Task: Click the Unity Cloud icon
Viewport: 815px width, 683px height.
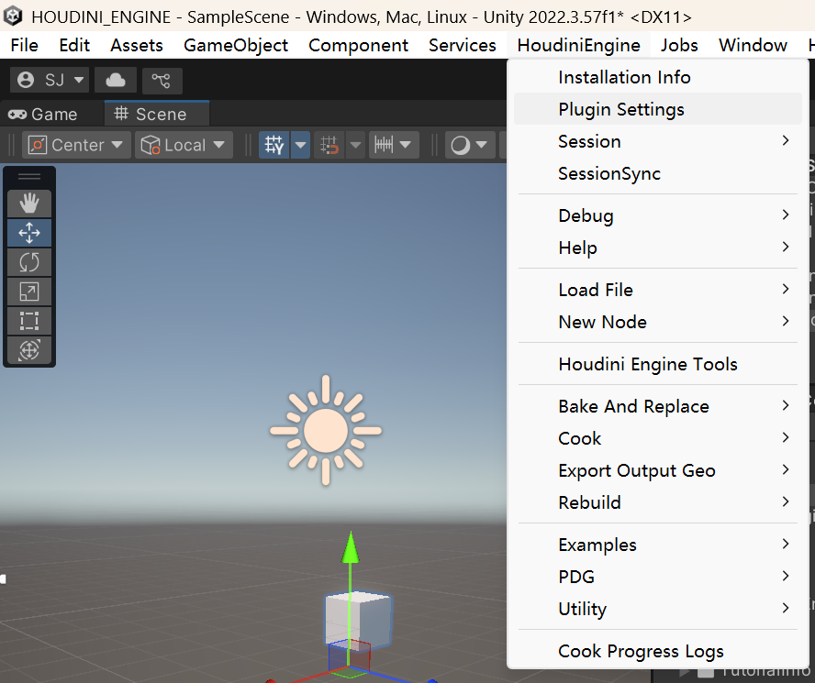Action: pos(115,80)
